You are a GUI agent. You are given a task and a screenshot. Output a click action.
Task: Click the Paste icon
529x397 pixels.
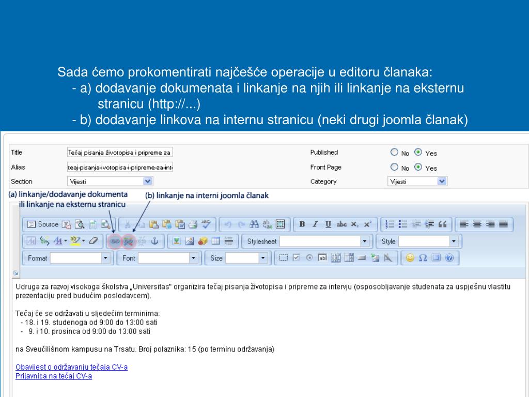154,224
